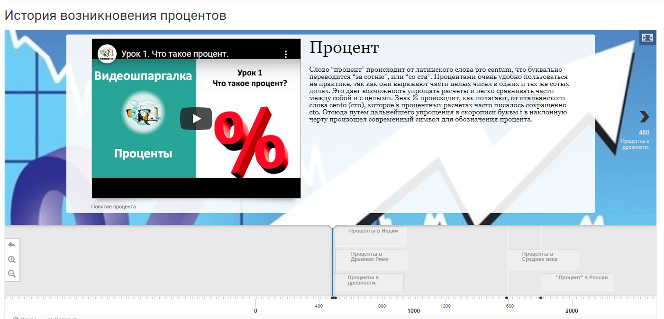Click the return to start arrow icon
664x319 pixels.
click(12, 245)
